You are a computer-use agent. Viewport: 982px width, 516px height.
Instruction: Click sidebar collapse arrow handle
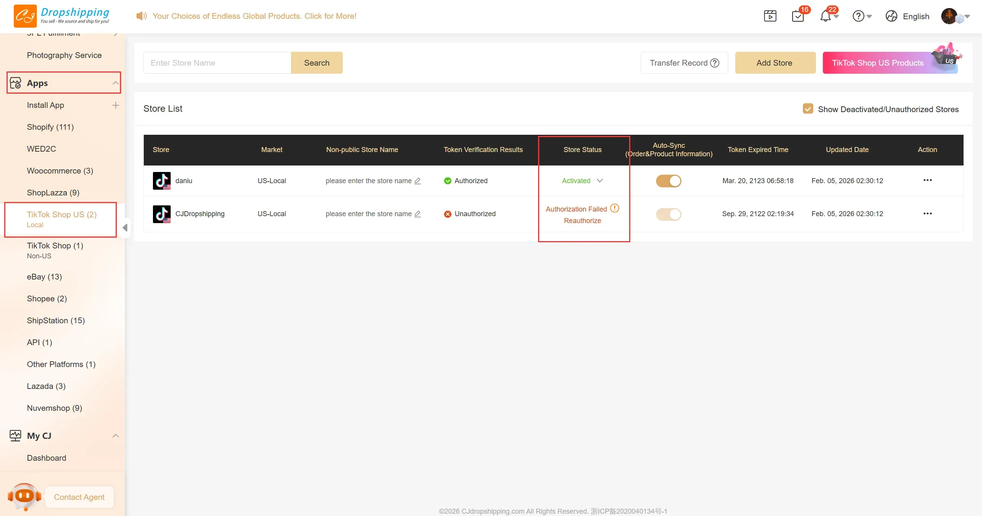125,228
